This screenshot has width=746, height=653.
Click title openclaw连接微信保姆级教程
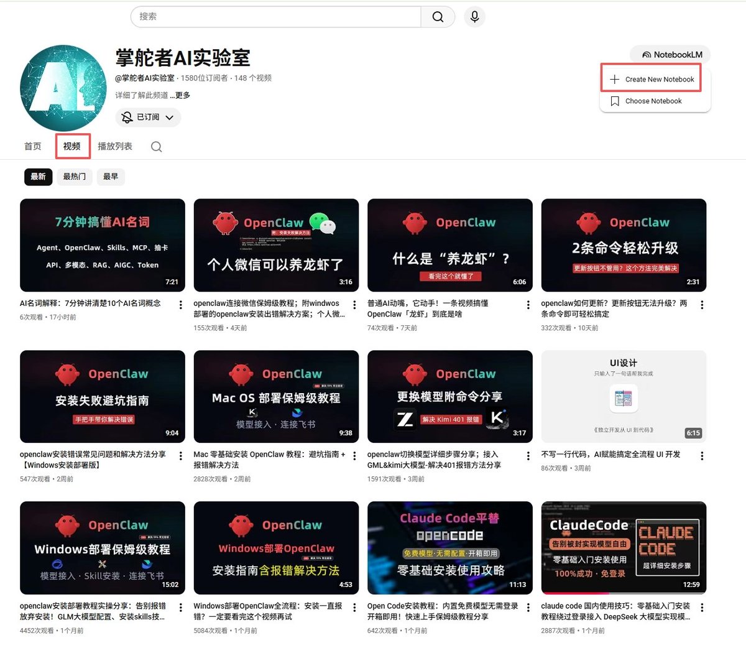click(x=268, y=308)
